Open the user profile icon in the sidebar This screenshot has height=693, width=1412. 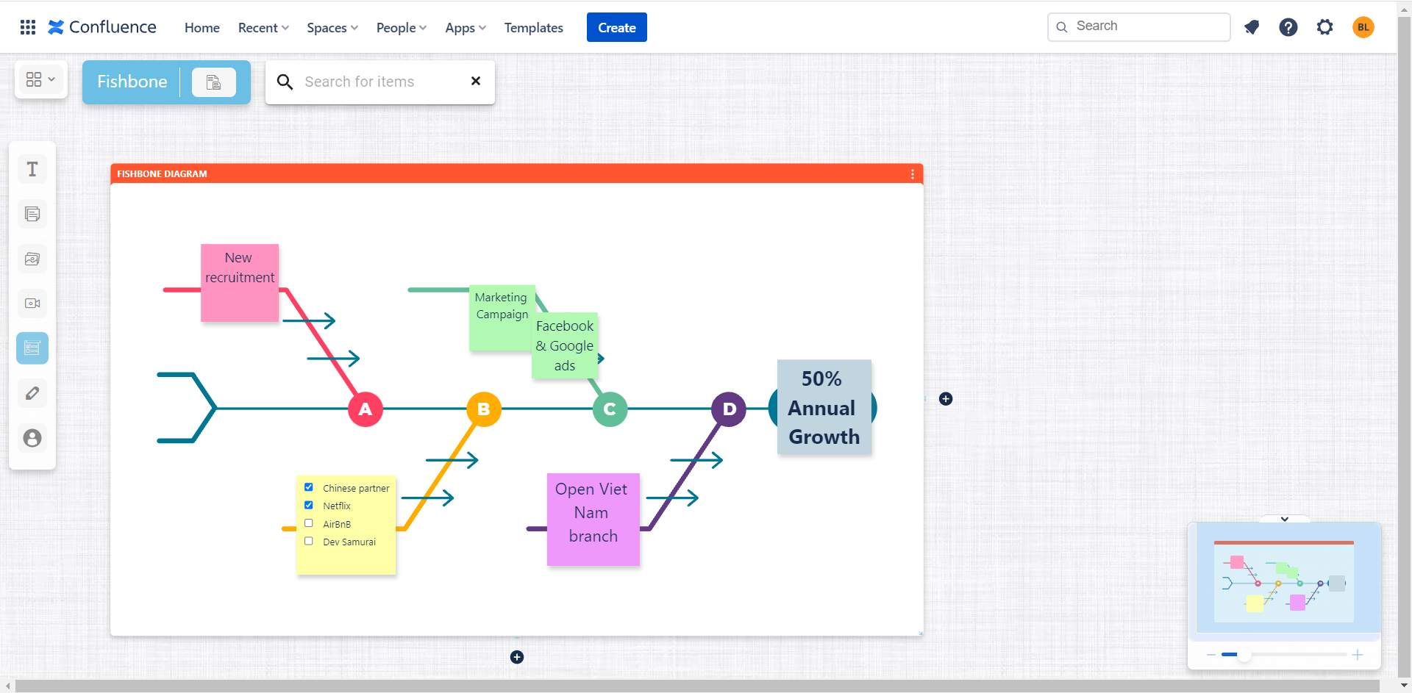click(32, 438)
